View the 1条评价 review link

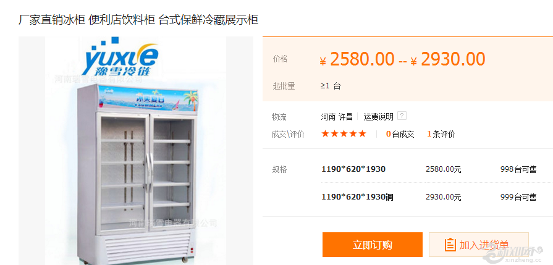pyautogui.click(x=441, y=134)
